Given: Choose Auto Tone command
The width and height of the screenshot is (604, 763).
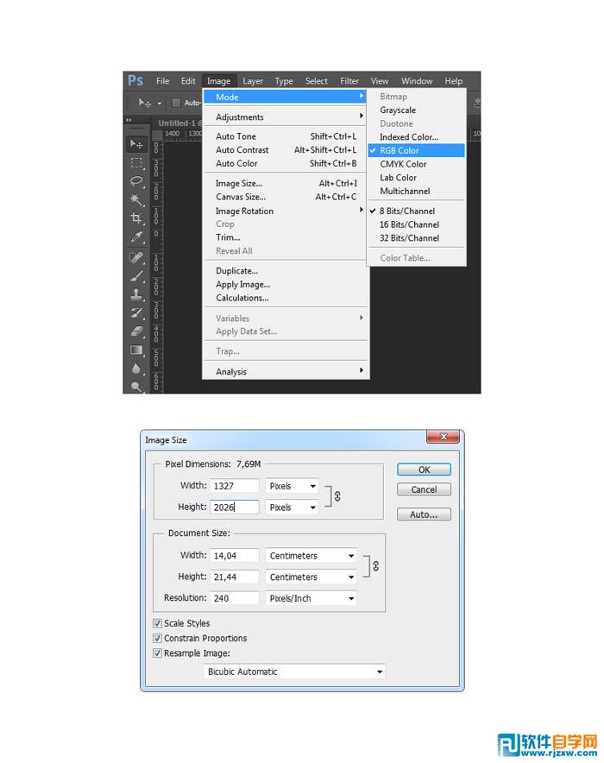Looking at the screenshot, I should (286, 136).
